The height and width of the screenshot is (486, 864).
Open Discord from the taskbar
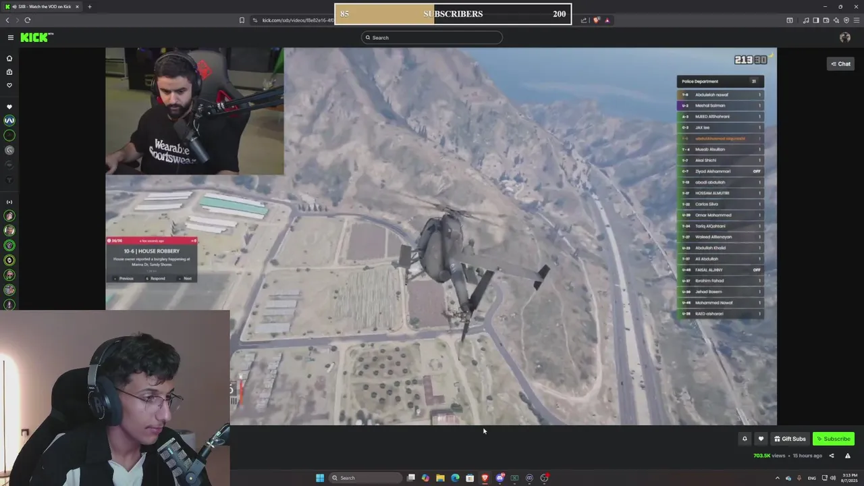click(x=500, y=478)
